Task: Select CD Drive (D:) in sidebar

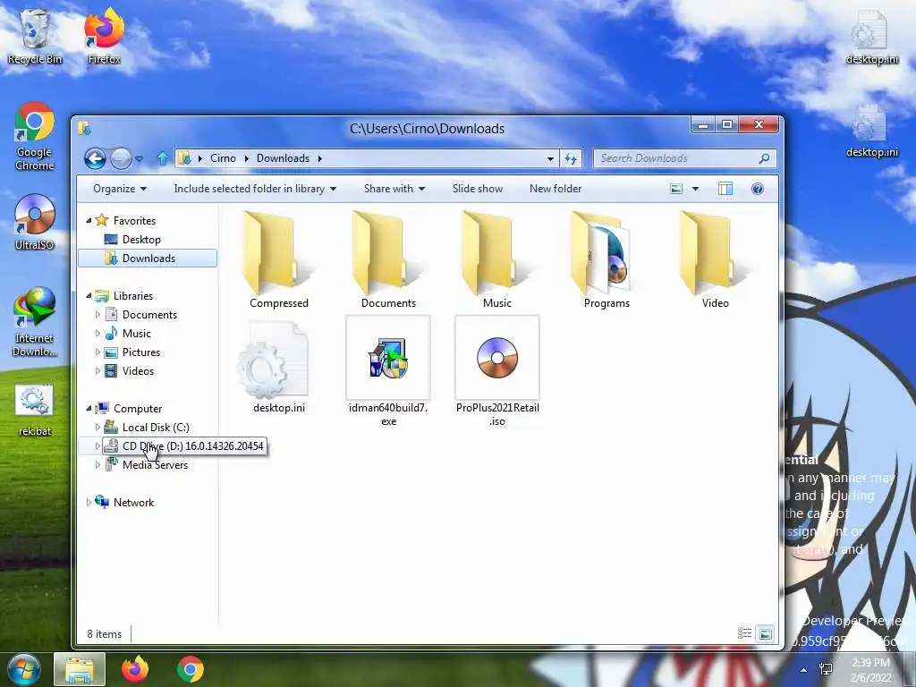Action: point(183,446)
